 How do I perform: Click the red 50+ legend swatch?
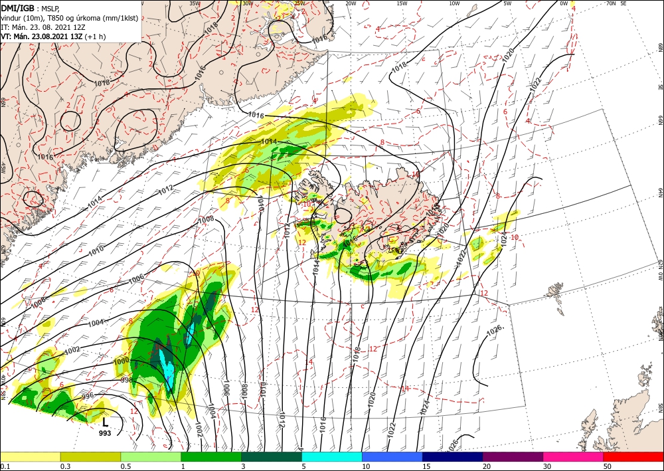coord(633,456)
